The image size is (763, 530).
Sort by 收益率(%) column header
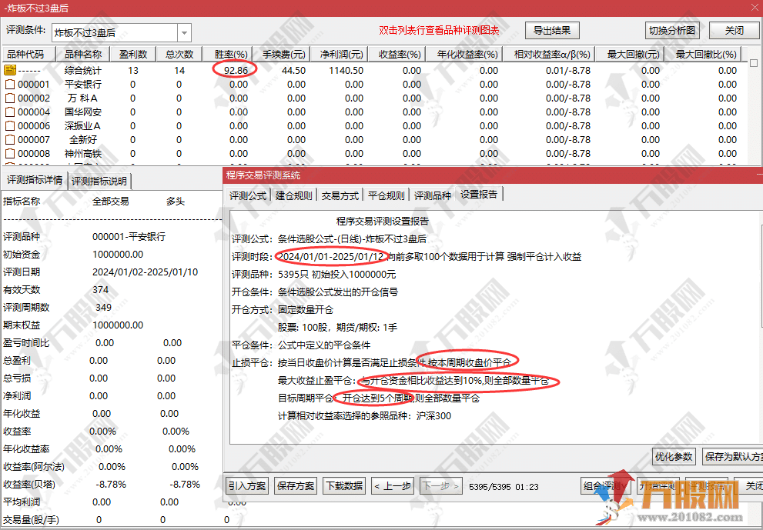point(399,54)
